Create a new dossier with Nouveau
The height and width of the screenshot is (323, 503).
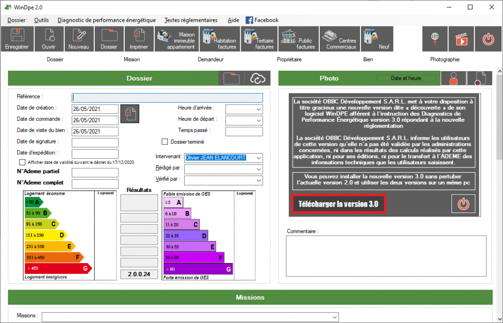[x=79, y=39]
